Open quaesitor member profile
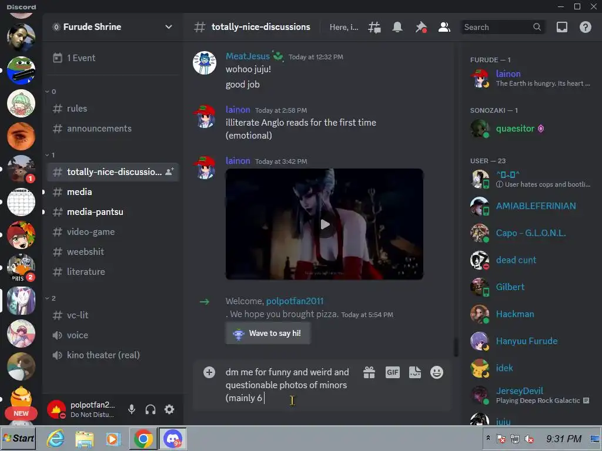This screenshot has height=451, width=602. (530, 129)
